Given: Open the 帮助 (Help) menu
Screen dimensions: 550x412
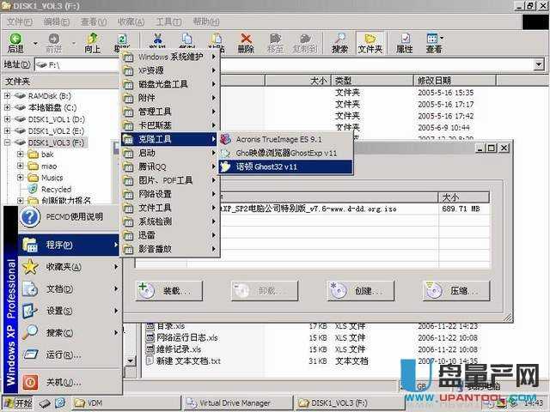Looking at the screenshot, I should tap(206, 21).
